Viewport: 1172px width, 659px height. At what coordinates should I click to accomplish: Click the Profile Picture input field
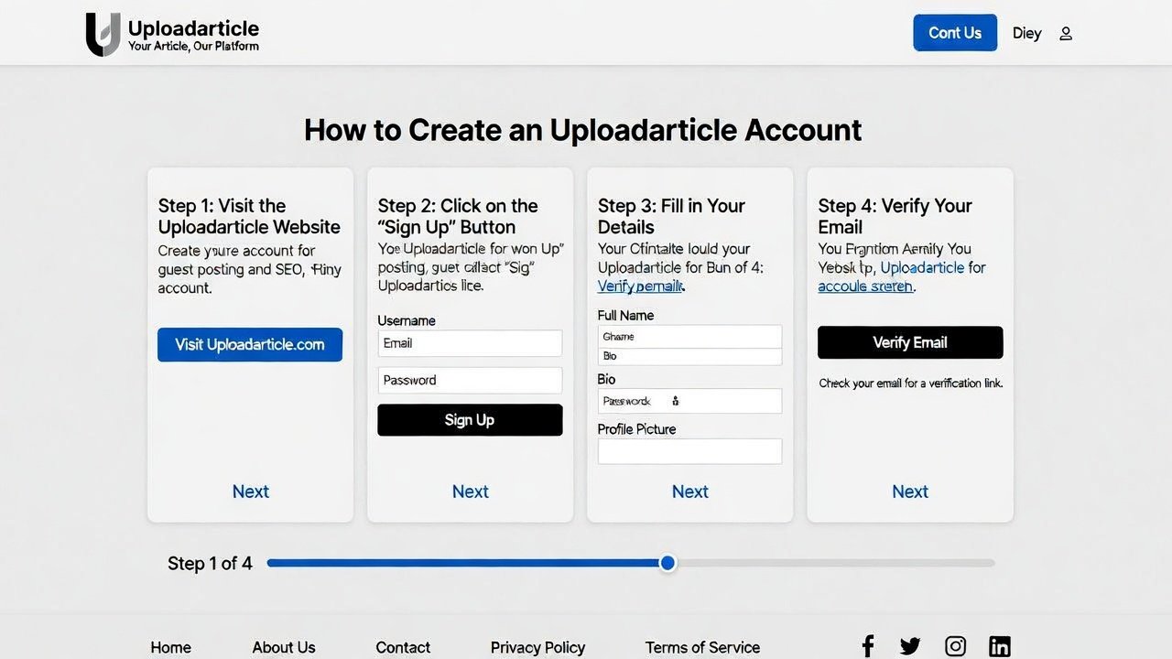689,451
